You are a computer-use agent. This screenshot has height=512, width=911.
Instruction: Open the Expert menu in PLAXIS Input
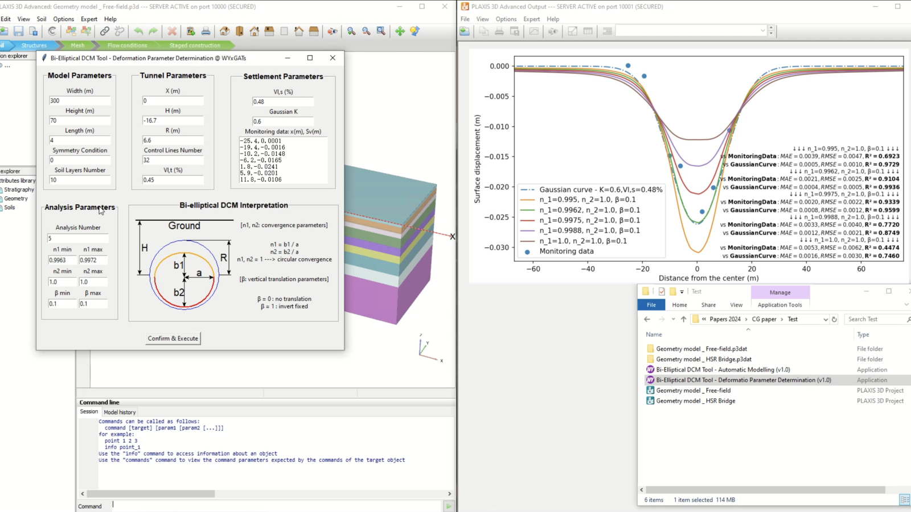89,19
